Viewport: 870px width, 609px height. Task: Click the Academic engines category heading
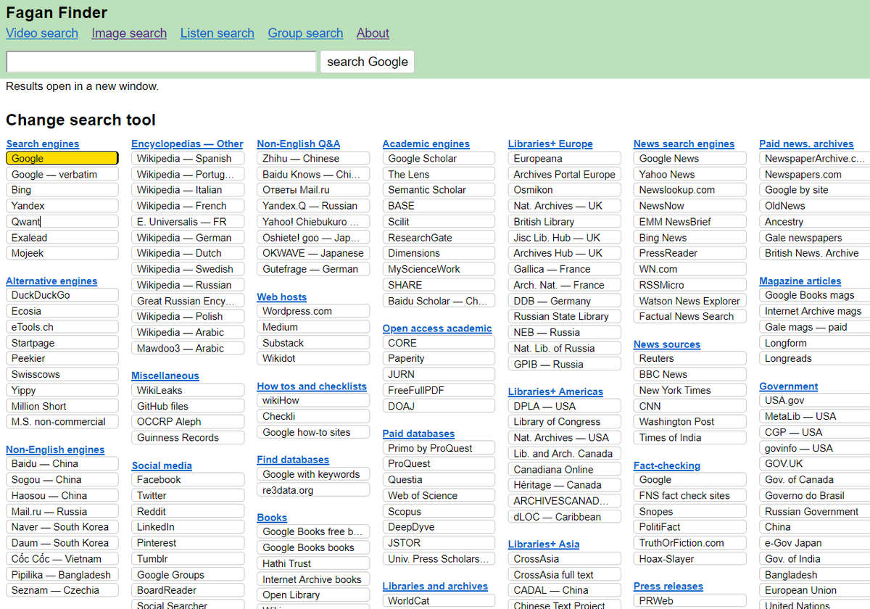426,144
